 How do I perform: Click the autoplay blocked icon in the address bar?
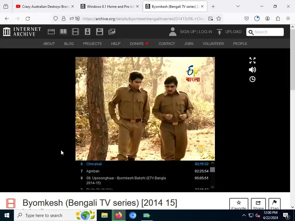77,18
